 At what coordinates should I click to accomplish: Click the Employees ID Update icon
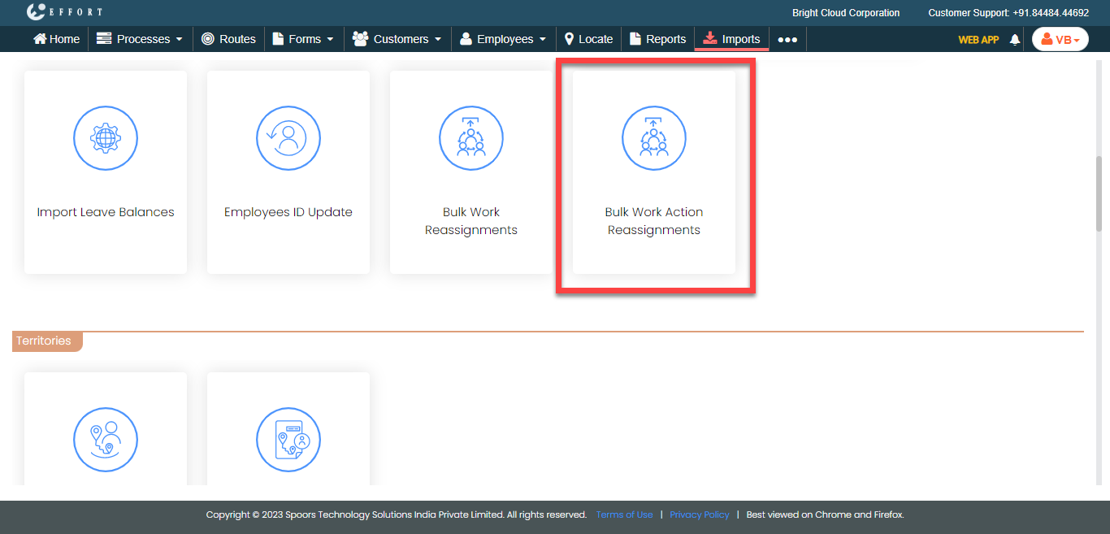tap(288, 138)
